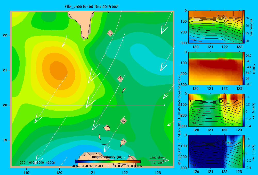Click the longitude 121 label on main map
The height and width of the screenshot is (175, 258).
[92, 172]
